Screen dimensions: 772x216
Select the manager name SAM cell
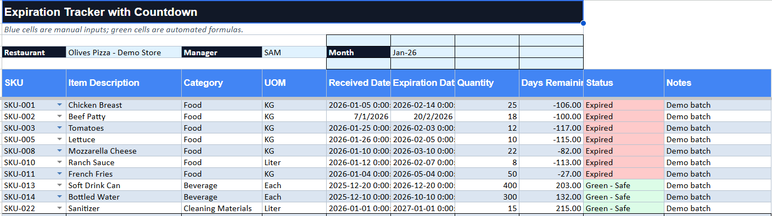pyautogui.click(x=294, y=52)
